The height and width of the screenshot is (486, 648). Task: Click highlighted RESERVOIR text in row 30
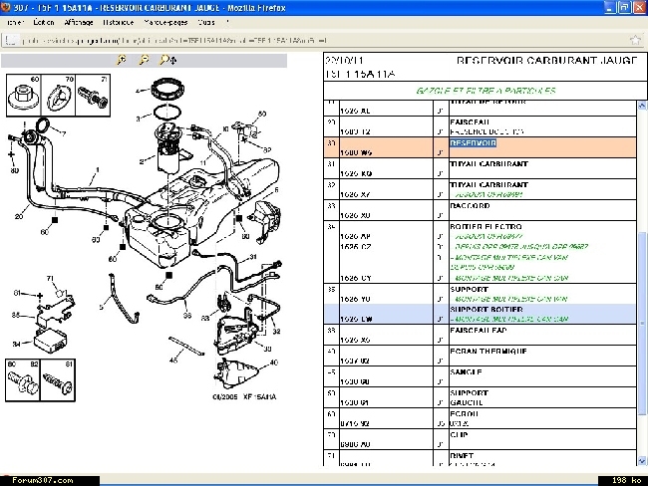point(474,142)
